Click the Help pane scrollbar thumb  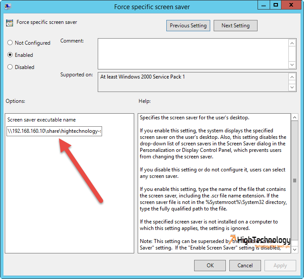(x=294, y=181)
